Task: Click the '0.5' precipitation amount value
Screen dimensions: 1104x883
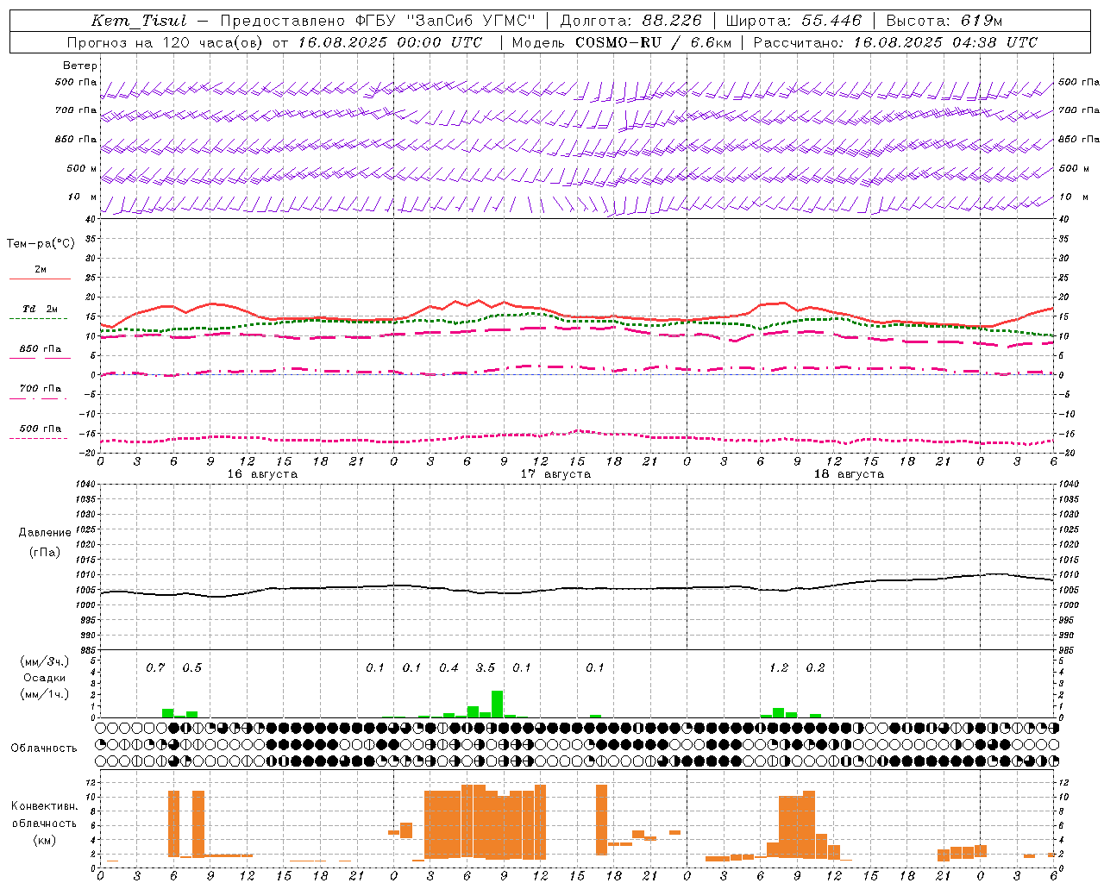Action: [191, 667]
